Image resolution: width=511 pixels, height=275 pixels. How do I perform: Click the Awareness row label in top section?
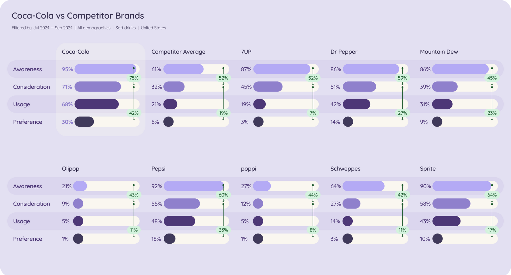(x=27, y=69)
